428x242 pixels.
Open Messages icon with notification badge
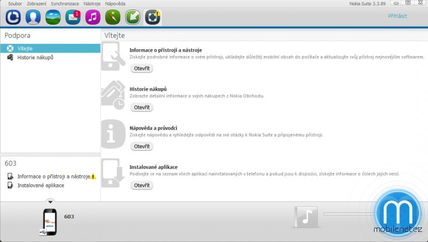point(73,17)
